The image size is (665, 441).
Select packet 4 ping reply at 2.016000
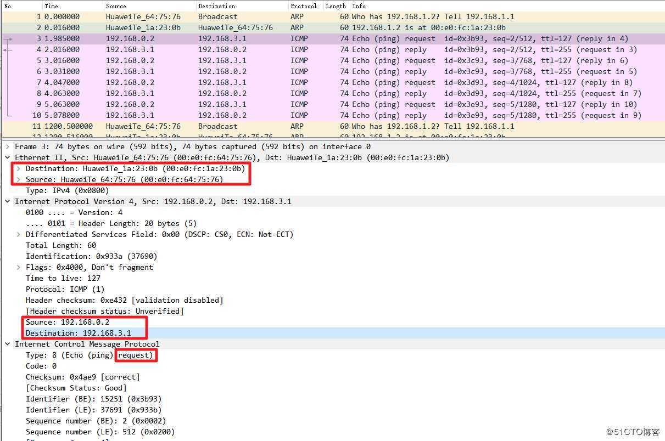[x=333, y=49]
